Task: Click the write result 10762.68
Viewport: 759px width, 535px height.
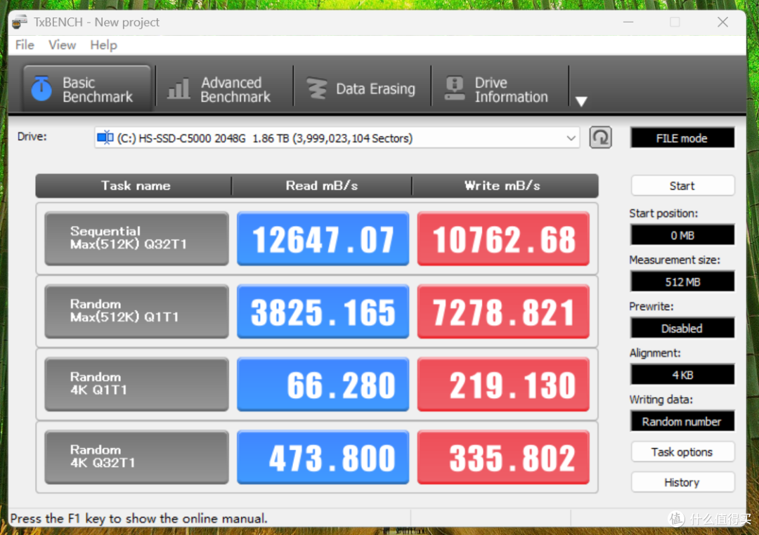Action: 503,239
